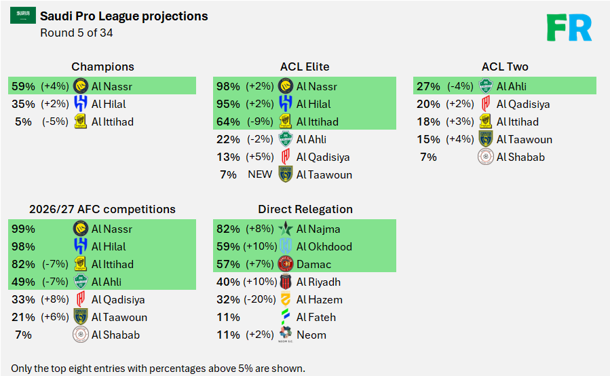Image resolution: width=610 pixels, height=376 pixels.
Task: Select the Direct Relegation heading
Action: [x=305, y=209]
